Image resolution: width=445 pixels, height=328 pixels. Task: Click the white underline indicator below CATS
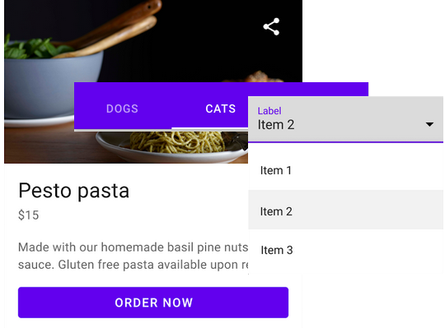tap(210, 128)
